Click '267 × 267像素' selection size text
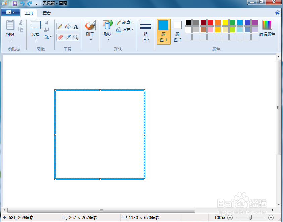This screenshot has width=283, height=222. click(x=83, y=218)
